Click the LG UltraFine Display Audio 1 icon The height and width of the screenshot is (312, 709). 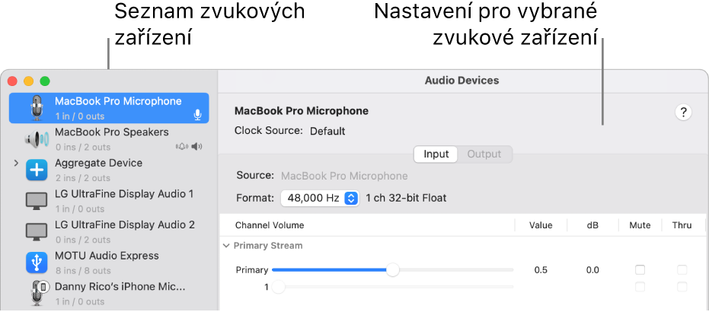(37, 201)
